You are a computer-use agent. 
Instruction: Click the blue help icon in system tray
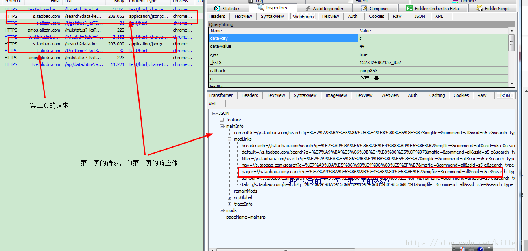480,249
